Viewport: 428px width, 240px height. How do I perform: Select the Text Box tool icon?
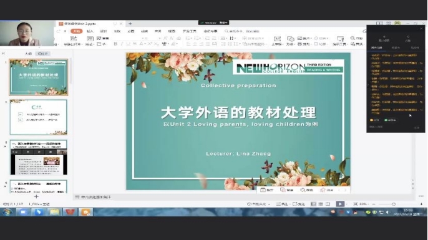click(x=277, y=39)
